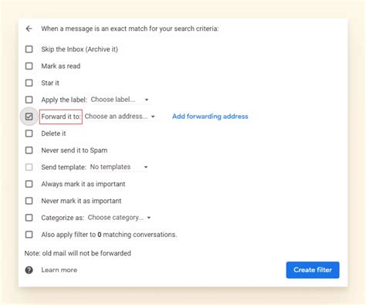The image size is (366, 305).
Task: Open the Learn more link
Action: [x=59, y=270]
